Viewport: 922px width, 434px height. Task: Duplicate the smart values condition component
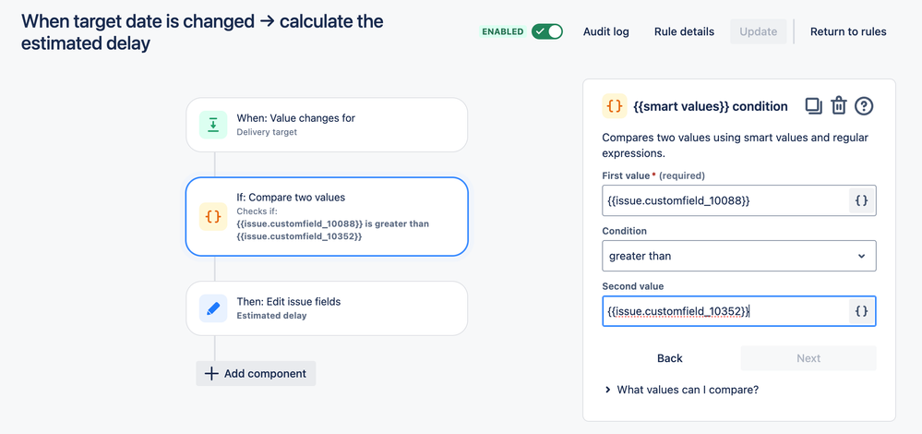click(813, 106)
